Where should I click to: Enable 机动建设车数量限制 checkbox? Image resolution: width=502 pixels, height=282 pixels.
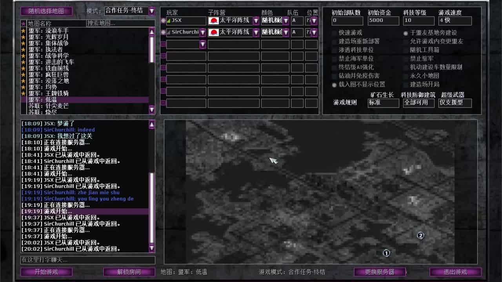406,67
